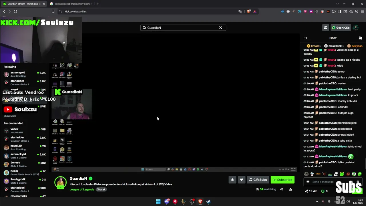Open the 7TV extension icon
The width and height of the screenshot is (366, 206).
point(299,11)
